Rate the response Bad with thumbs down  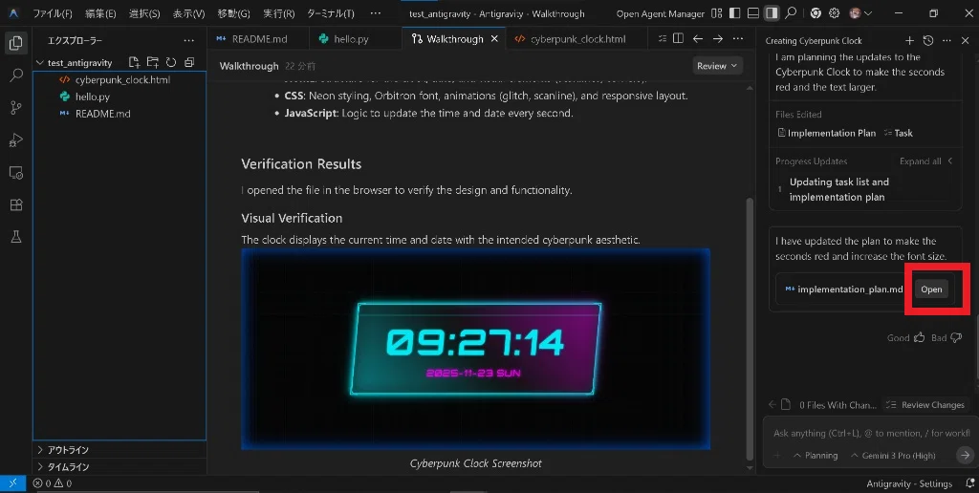click(x=956, y=337)
